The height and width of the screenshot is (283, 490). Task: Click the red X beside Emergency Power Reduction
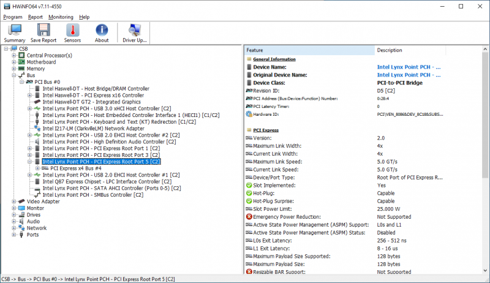pos(249,217)
